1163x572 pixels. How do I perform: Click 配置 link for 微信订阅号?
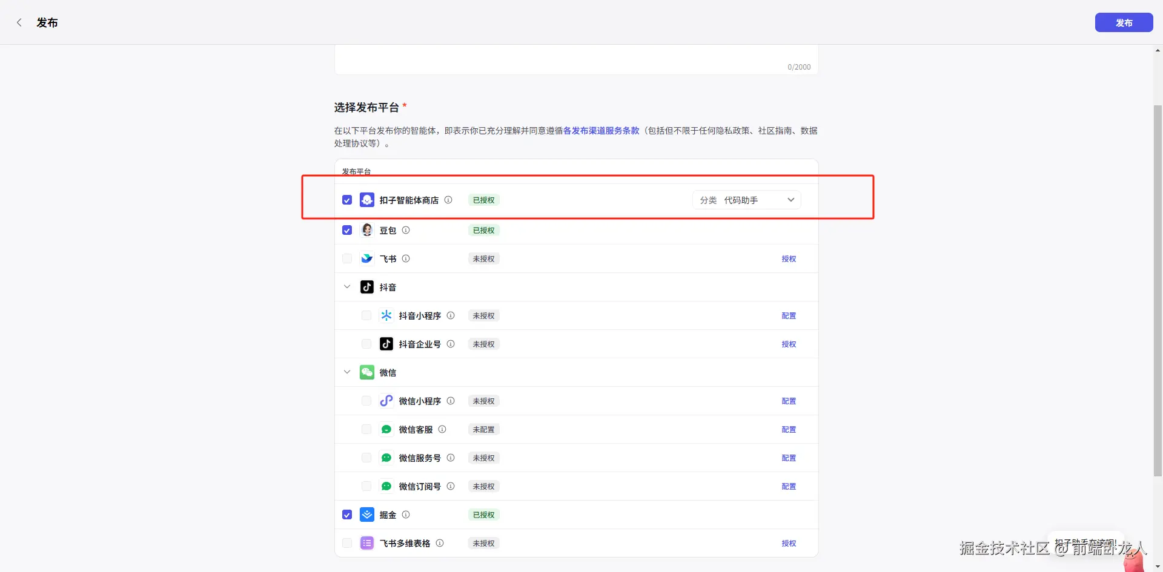click(789, 486)
